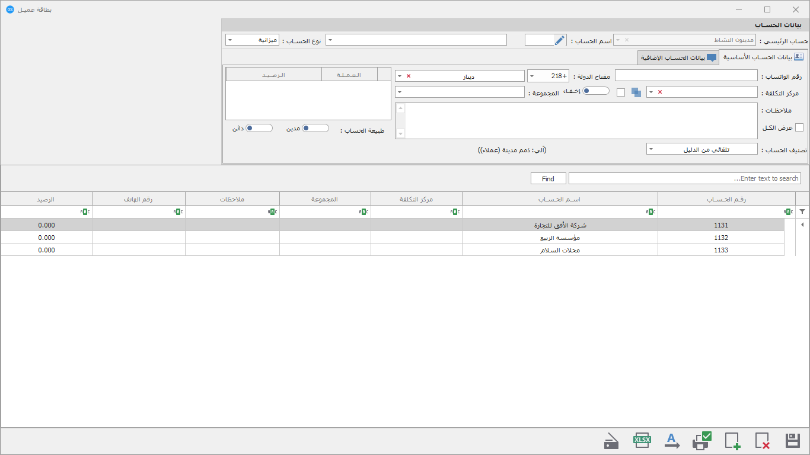This screenshot has height=455, width=810.
Task: Click the letter A with arrow icon
Action: [x=672, y=441]
